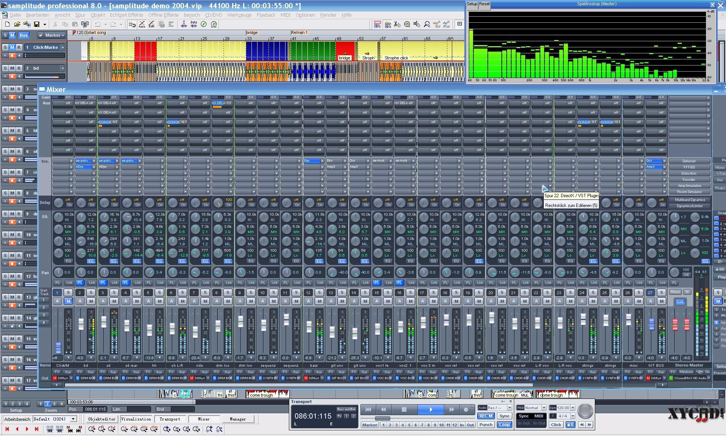The height and width of the screenshot is (436, 726).
Task: Click the waveform zoom-in icon
Action: (x=209, y=429)
